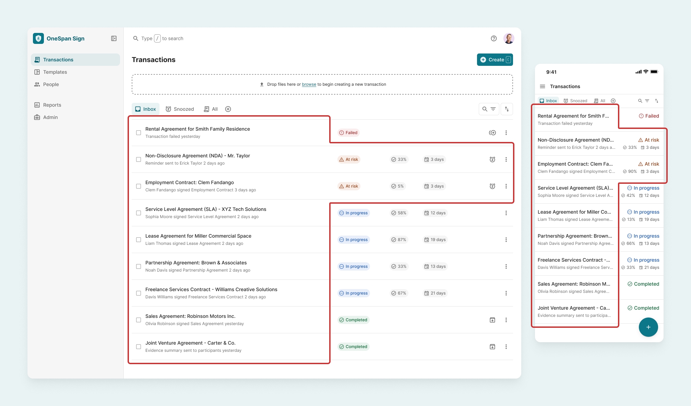Tick the checkbox for Partnership Agreement: Brown & Associates

pos(139,266)
